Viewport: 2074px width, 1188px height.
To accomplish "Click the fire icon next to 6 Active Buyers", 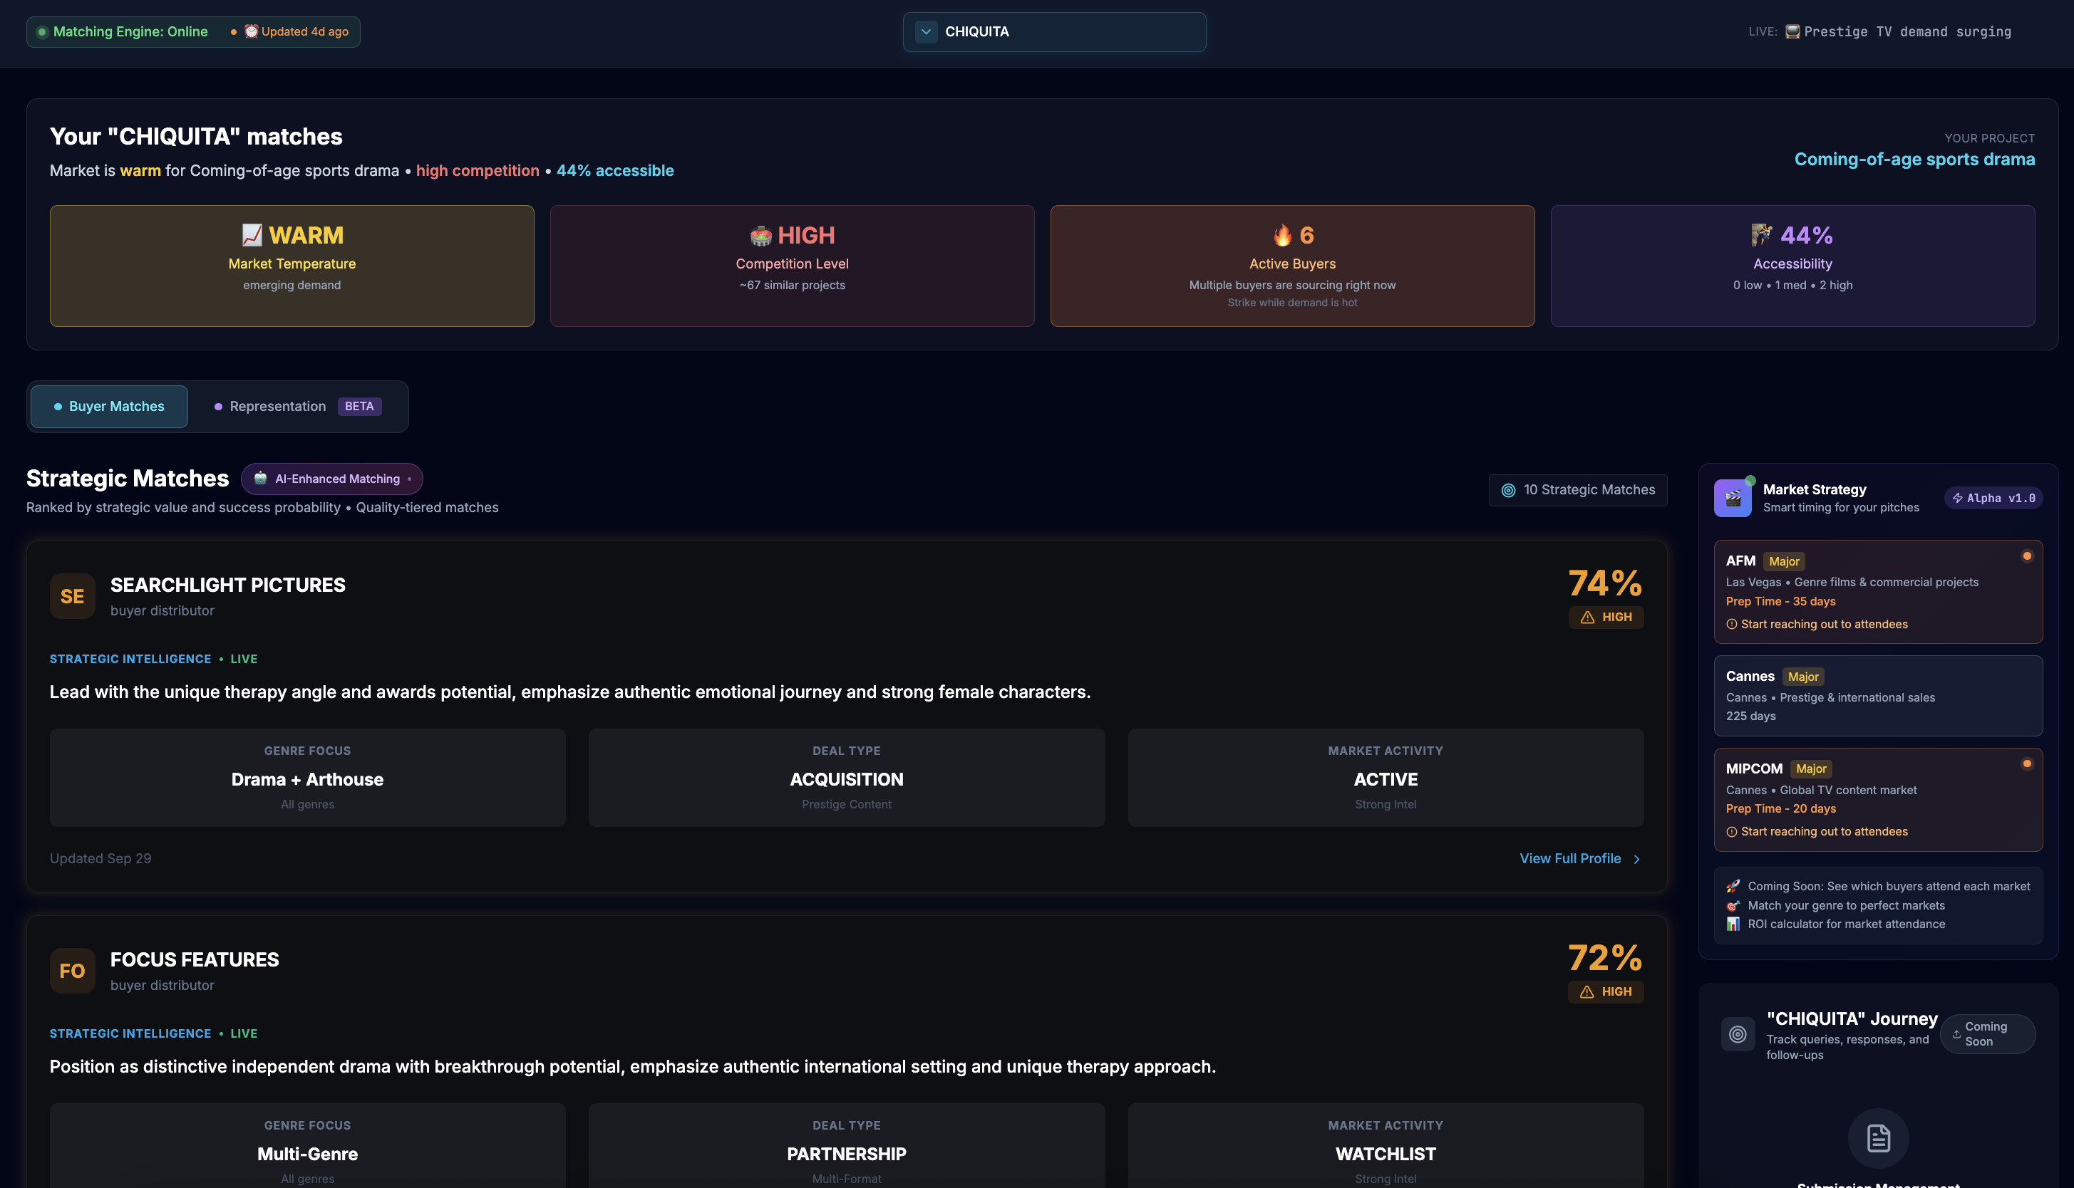I will pyautogui.click(x=1282, y=235).
